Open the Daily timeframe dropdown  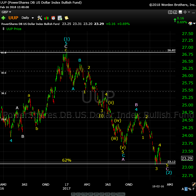(x=27, y=18)
